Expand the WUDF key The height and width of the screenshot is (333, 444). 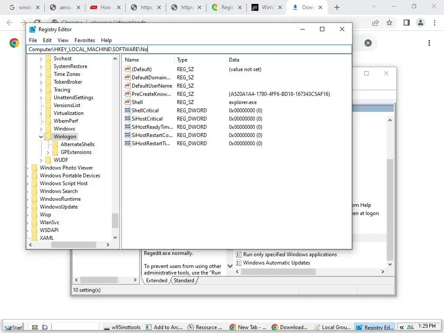(x=41, y=160)
